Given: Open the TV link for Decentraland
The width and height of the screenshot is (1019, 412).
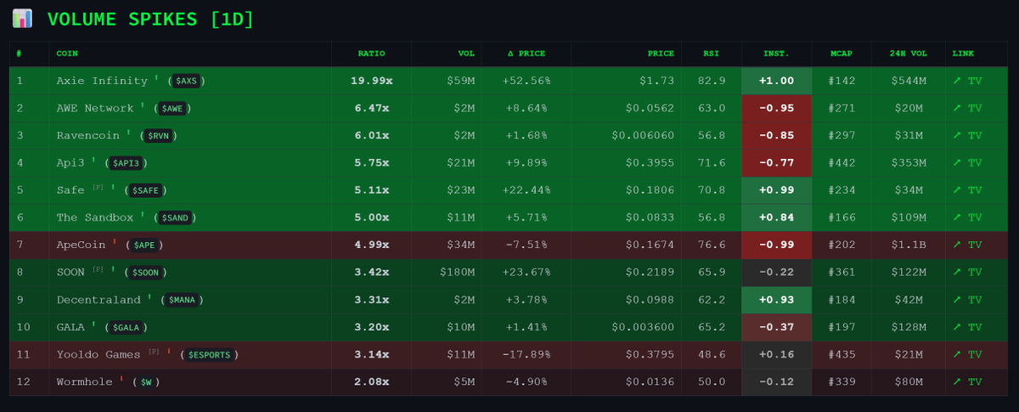Looking at the screenshot, I should click(967, 300).
